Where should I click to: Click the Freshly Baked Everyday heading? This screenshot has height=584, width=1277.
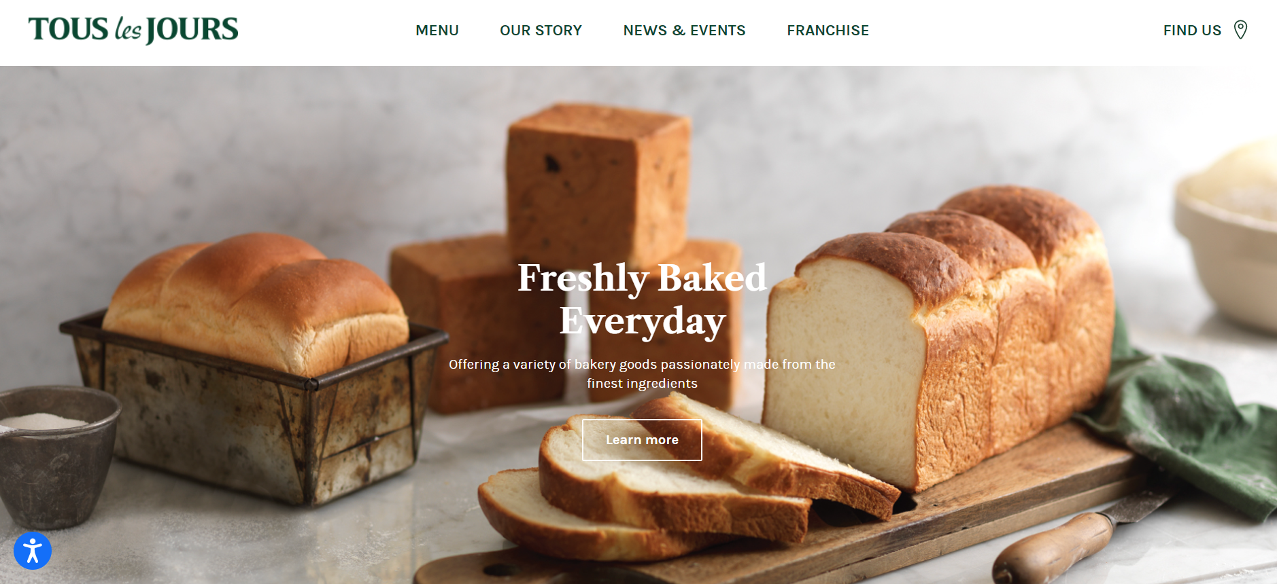click(x=642, y=299)
